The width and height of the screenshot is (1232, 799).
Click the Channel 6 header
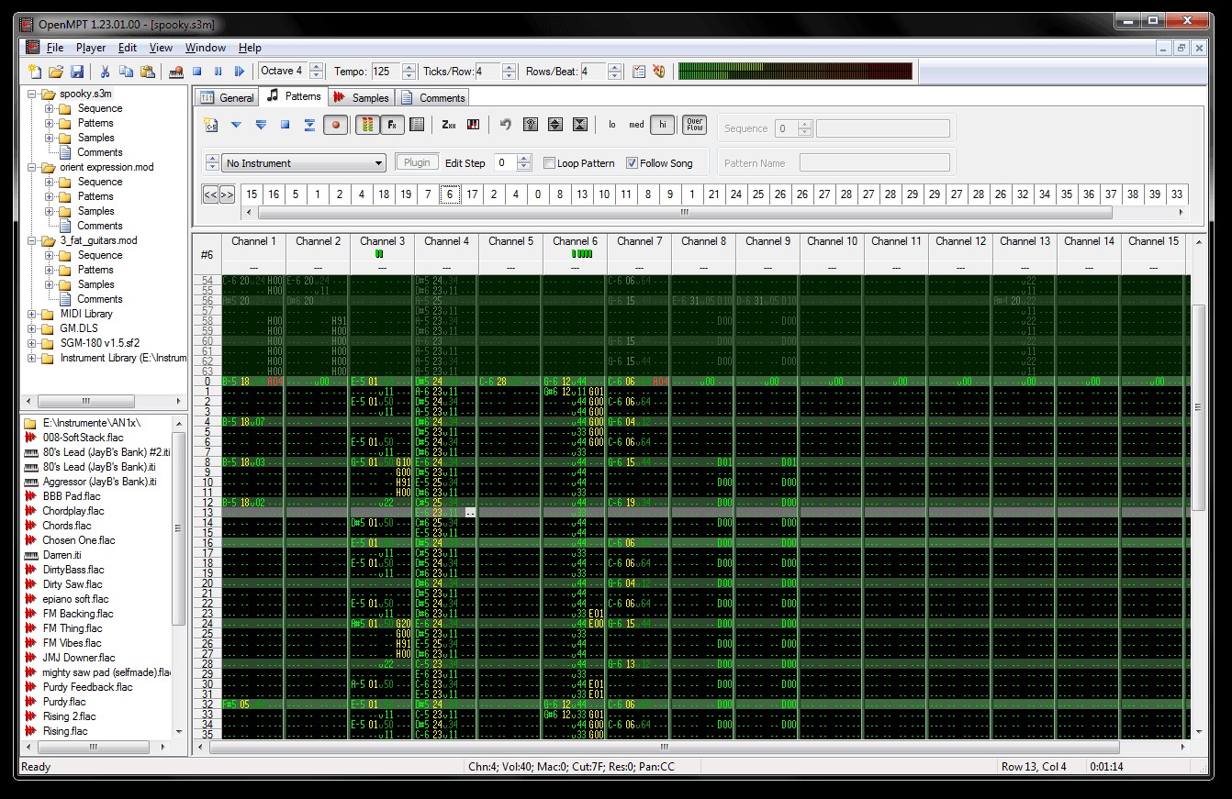pyautogui.click(x=575, y=241)
